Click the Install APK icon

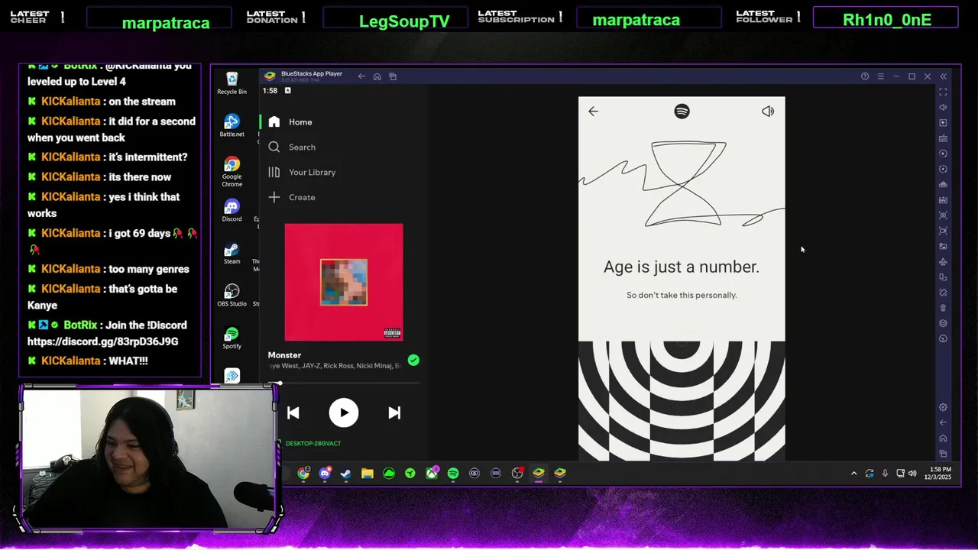point(943,200)
